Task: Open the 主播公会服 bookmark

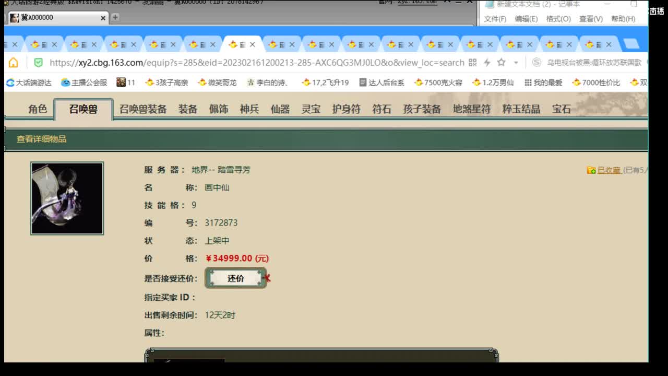Action: tap(84, 83)
